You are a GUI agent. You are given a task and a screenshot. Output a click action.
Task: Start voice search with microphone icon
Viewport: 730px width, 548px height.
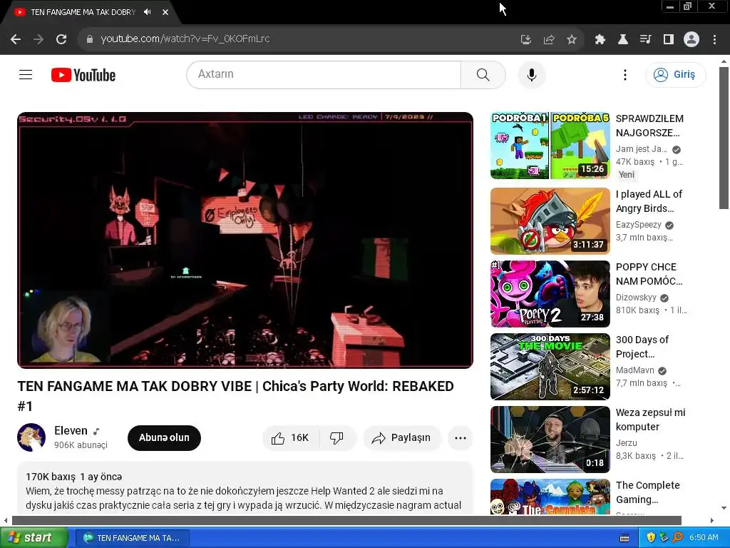531,74
